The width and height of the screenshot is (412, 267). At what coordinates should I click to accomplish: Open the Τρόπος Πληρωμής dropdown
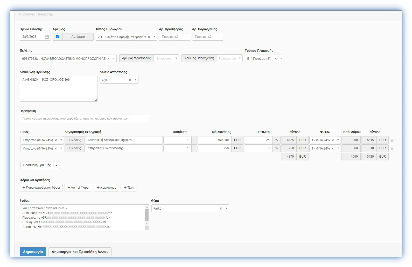(x=281, y=58)
